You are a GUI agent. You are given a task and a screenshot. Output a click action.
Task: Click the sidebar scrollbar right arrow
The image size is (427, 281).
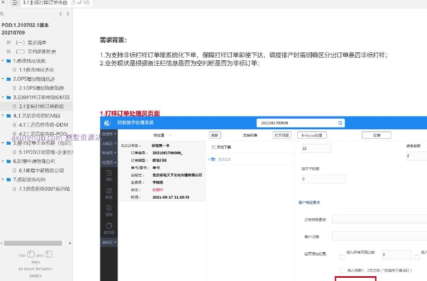pyautogui.click(x=70, y=243)
